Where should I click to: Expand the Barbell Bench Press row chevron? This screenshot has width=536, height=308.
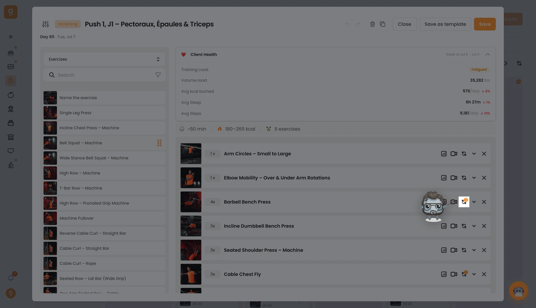(x=474, y=202)
